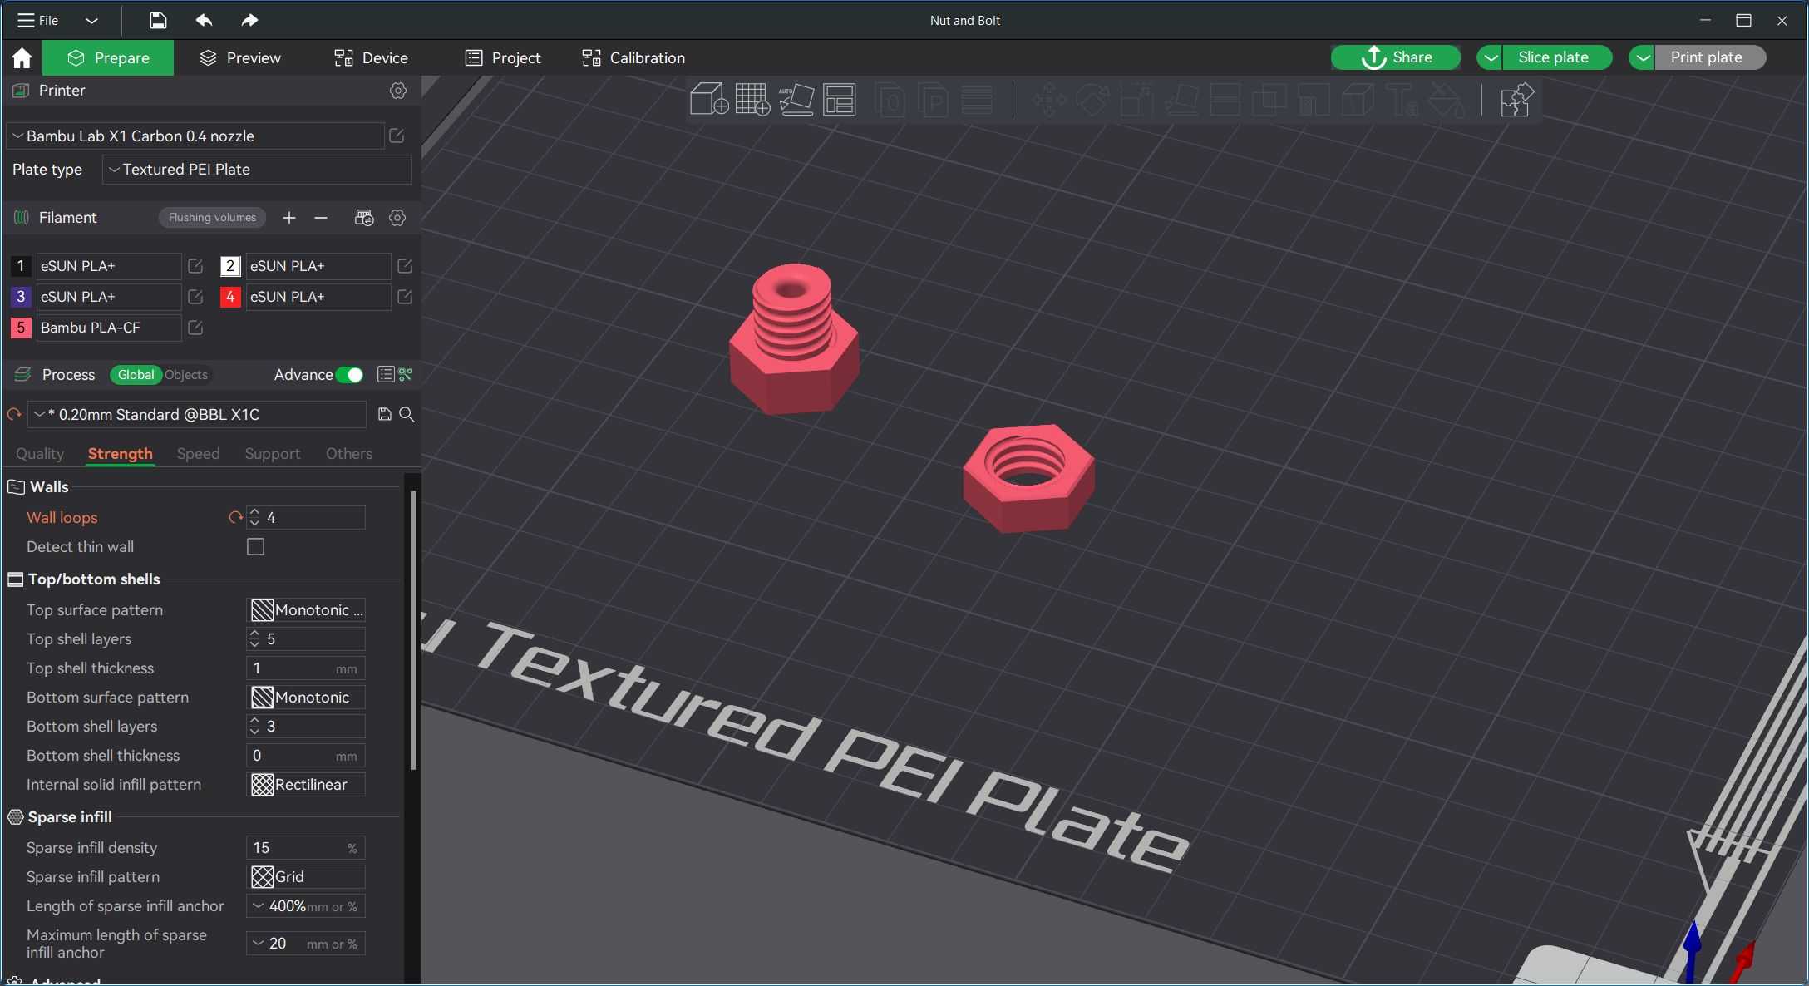
Task: Open Slice plate options arrow
Action: click(1490, 57)
